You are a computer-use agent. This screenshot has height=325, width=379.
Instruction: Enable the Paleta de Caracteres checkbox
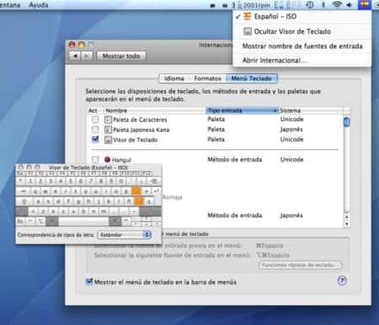(x=95, y=120)
